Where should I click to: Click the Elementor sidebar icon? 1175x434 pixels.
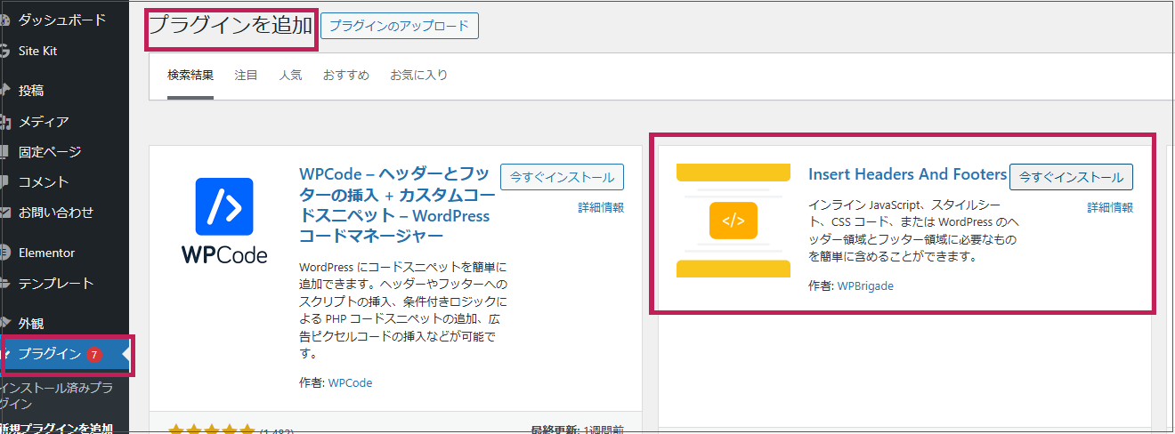coord(4,253)
